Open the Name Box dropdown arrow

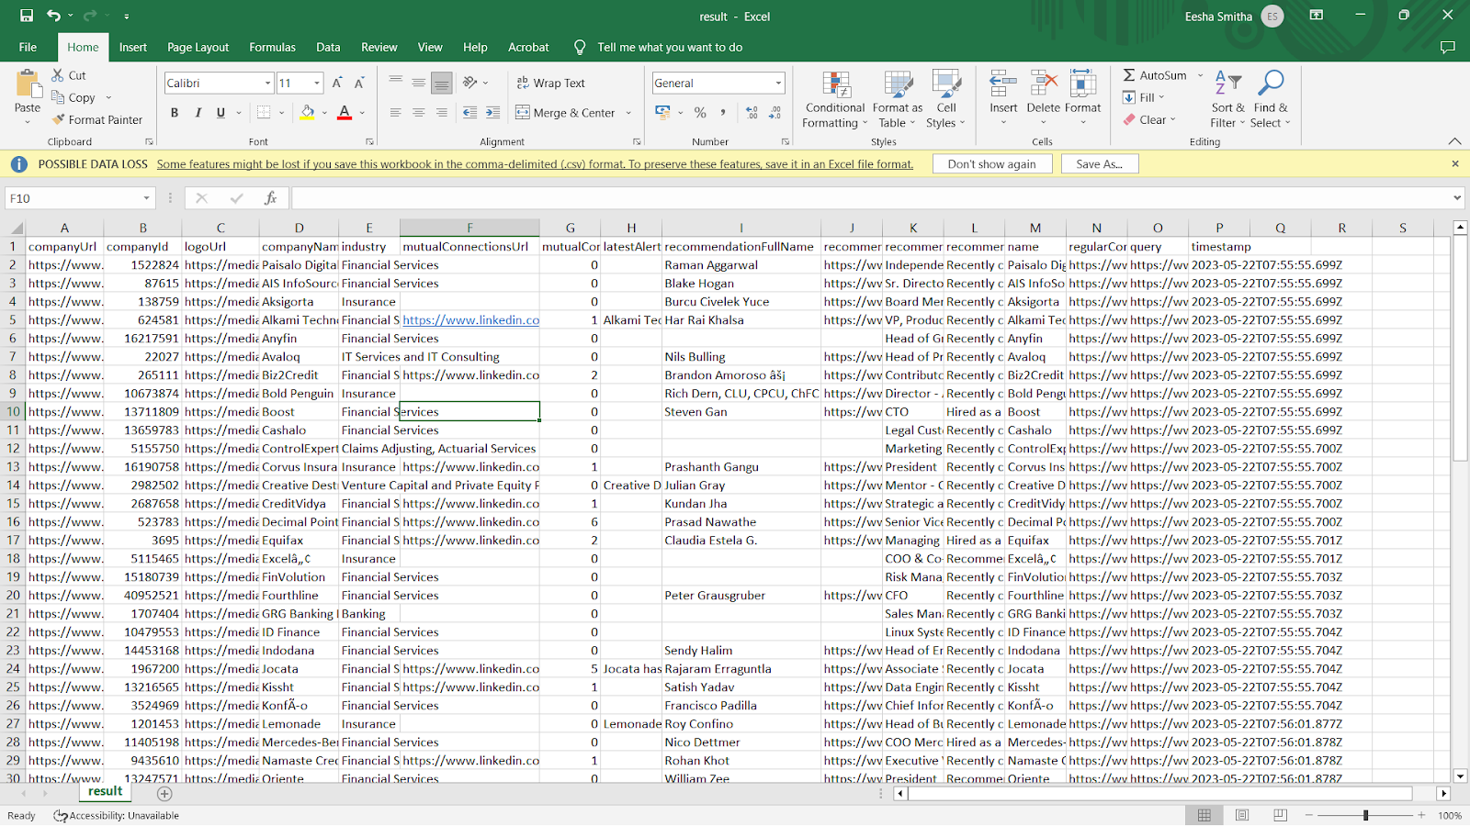click(x=146, y=198)
